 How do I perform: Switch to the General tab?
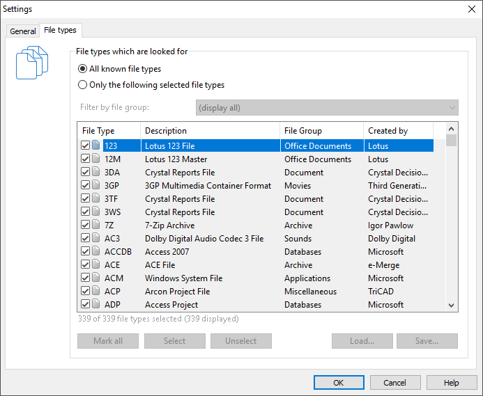coord(23,31)
